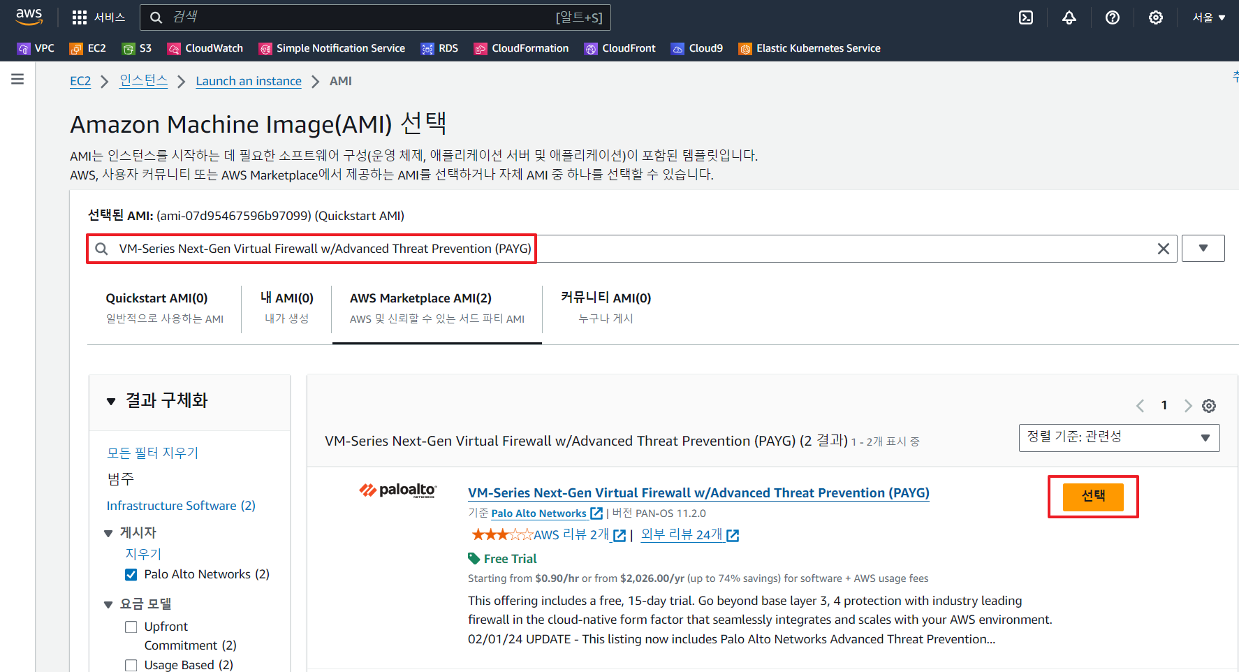Image resolution: width=1239 pixels, height=672 pixels.
Task: Open the services grid menu
Action: (98, 17)
